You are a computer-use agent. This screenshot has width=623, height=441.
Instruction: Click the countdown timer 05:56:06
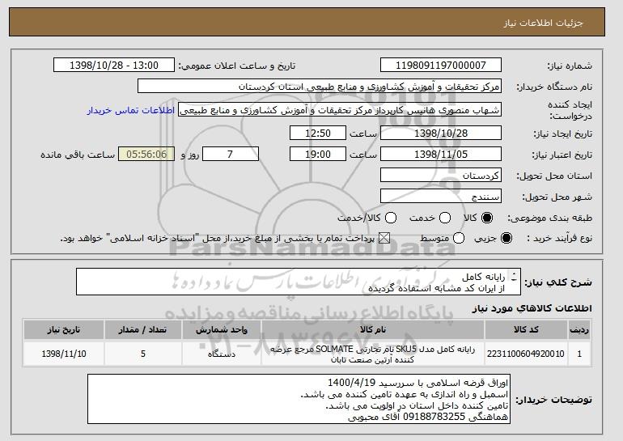[x=146, y=155]
